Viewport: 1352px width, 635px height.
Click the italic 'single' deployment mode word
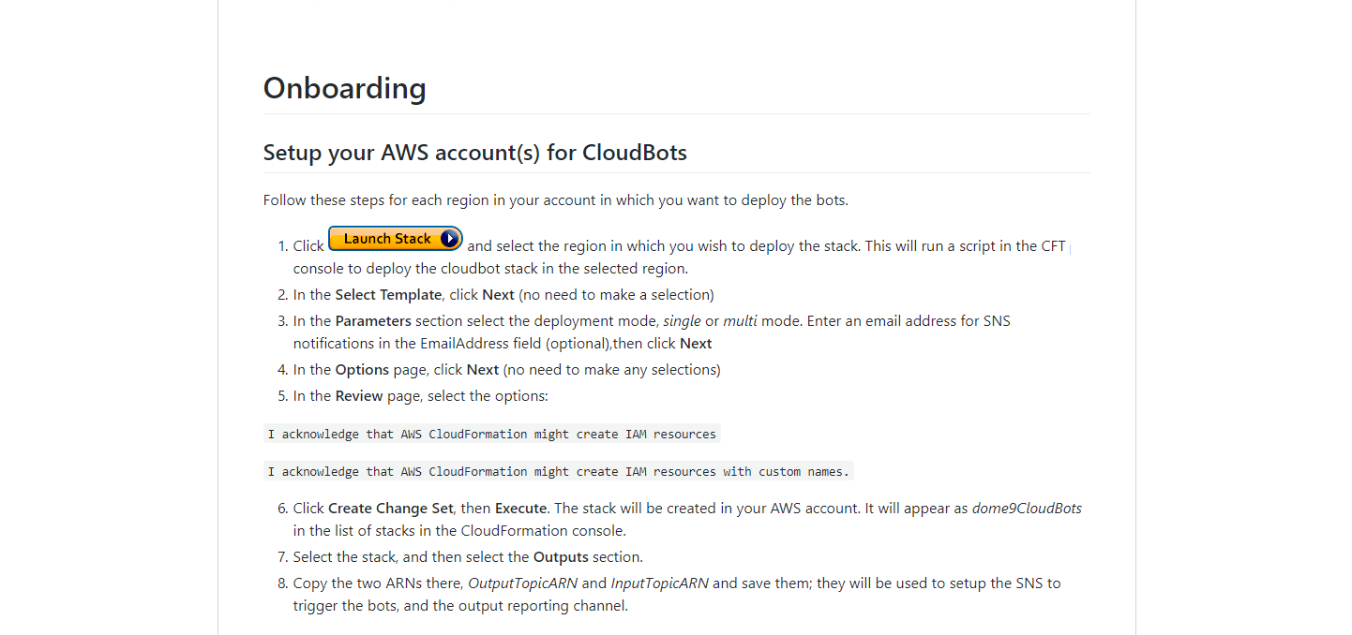pyautogui.click(x=682, y=321)
